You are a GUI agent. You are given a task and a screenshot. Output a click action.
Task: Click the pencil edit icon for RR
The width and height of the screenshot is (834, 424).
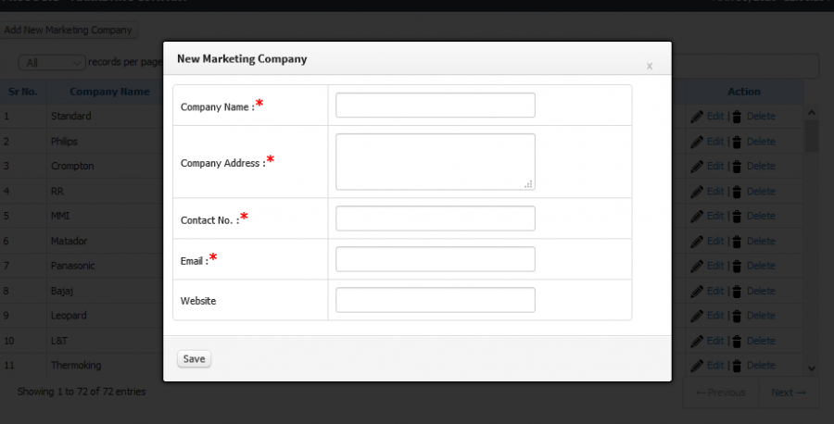point(697,192)
